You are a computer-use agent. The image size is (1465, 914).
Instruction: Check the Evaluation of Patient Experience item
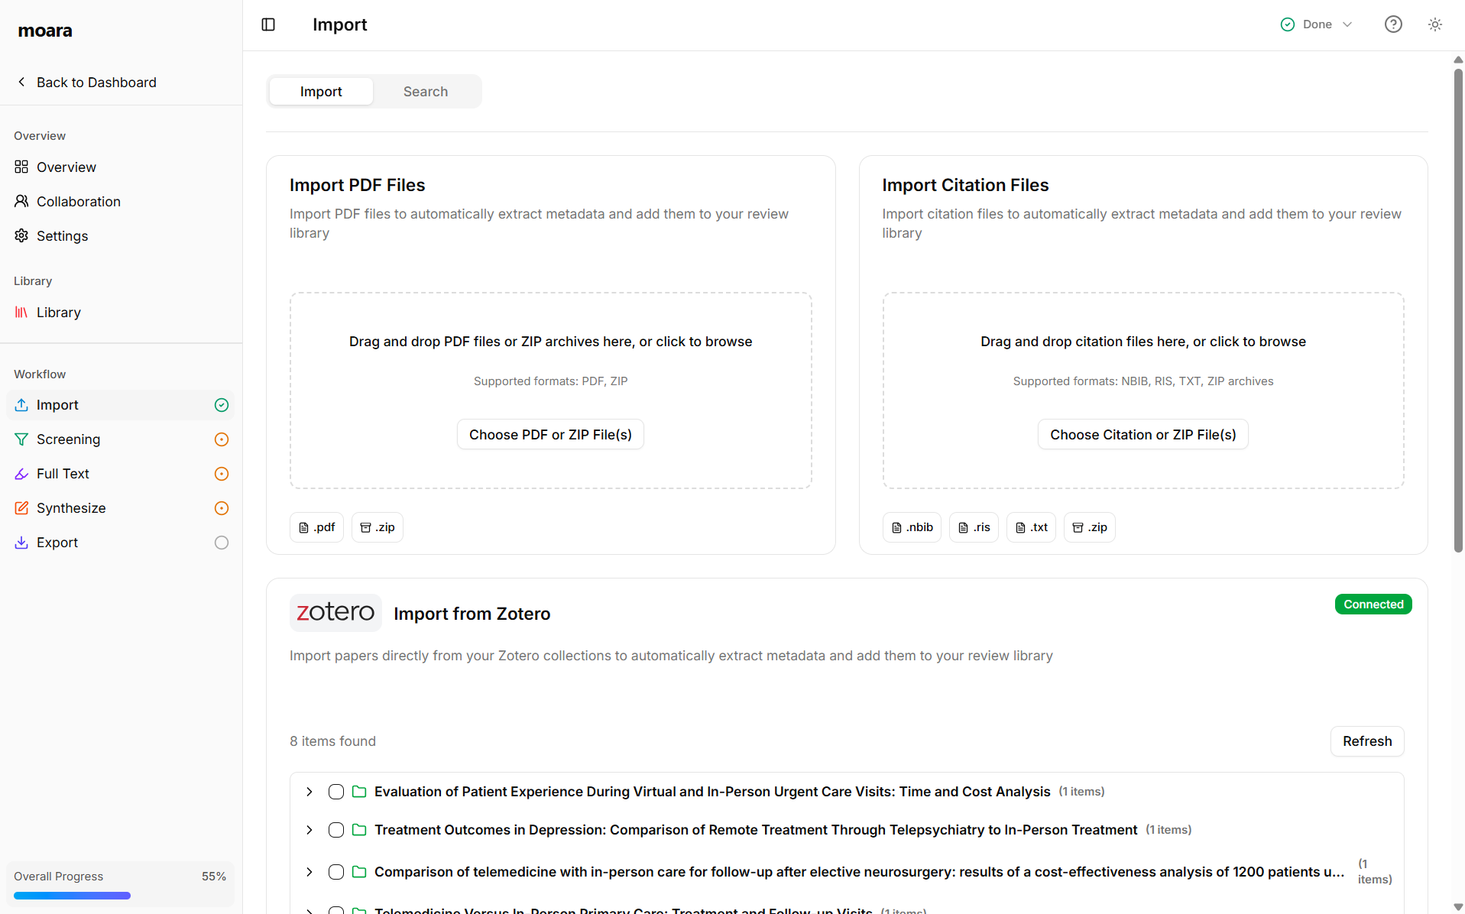[335, 791]
